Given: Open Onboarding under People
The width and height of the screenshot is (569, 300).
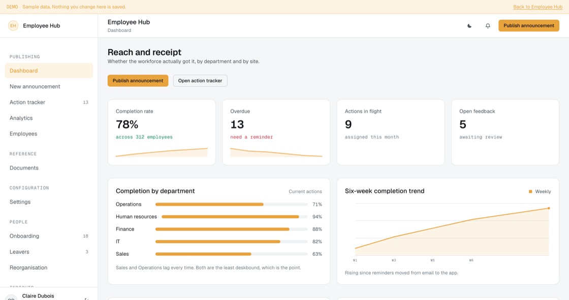Looking at the screenshot, I should [x=49, y=236].
